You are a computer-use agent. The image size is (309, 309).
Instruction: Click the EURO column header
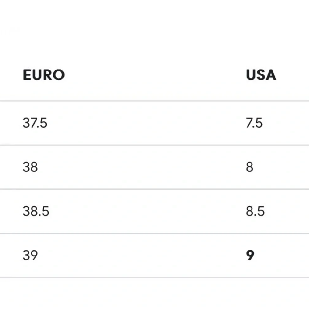[44, 75]
